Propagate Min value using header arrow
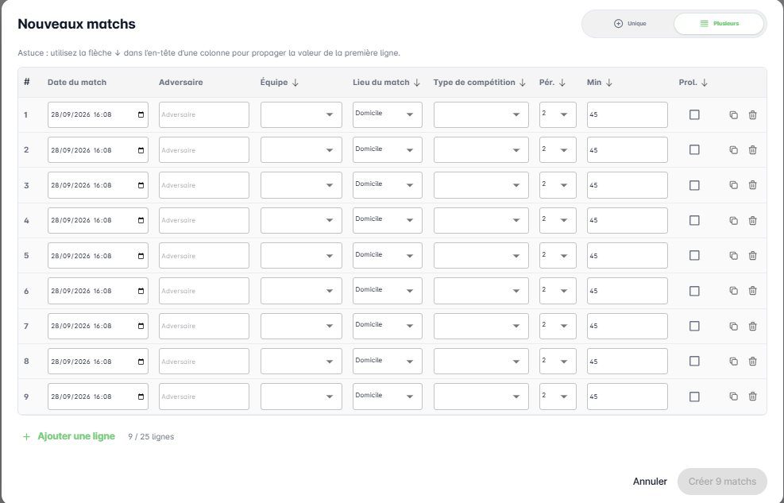 pos(609,83)
